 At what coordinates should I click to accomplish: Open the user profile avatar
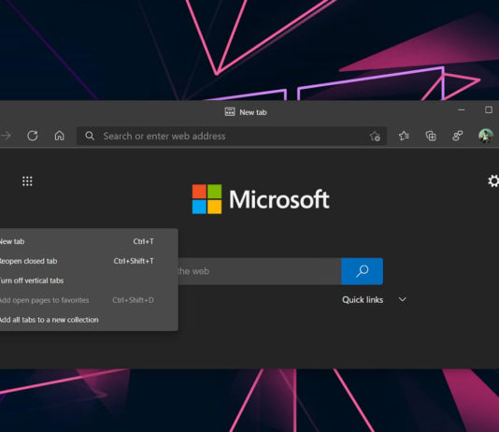pos(486,136)
